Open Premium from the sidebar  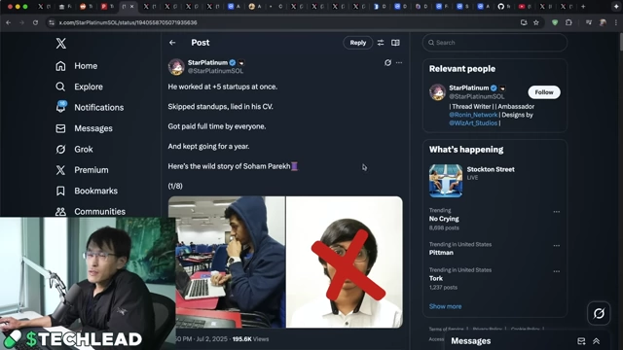click(x=82, y=170)
